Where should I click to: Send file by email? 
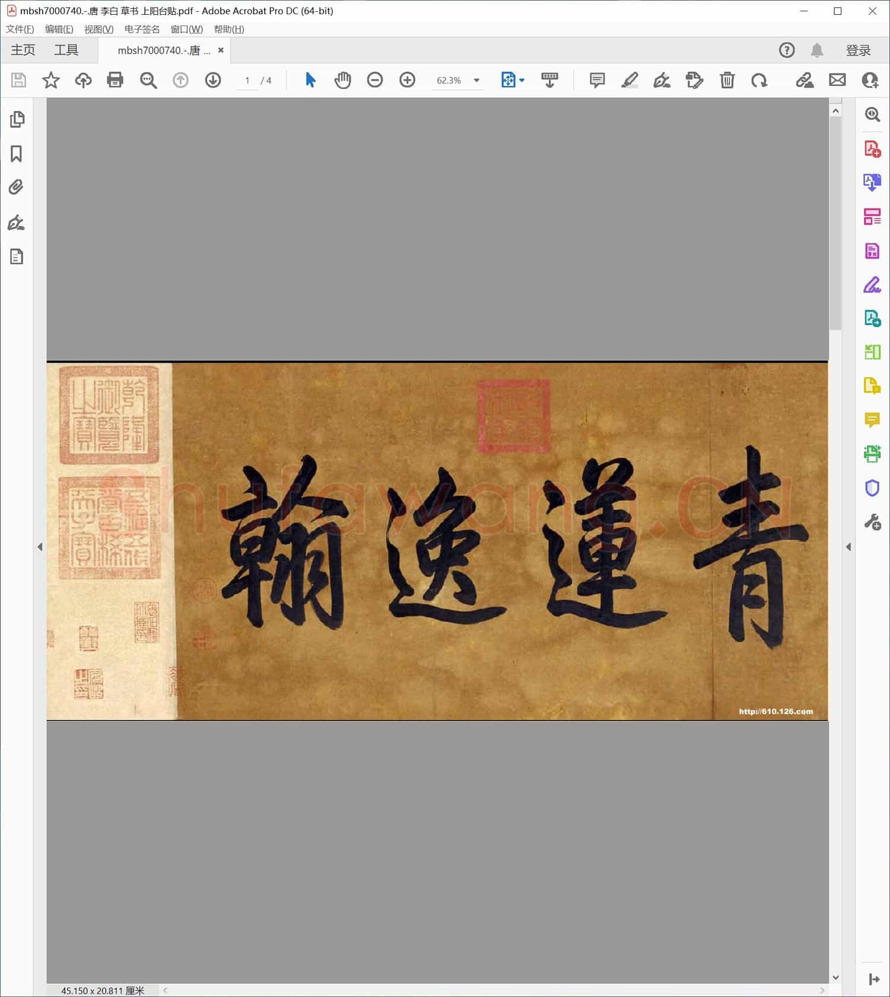838,80
